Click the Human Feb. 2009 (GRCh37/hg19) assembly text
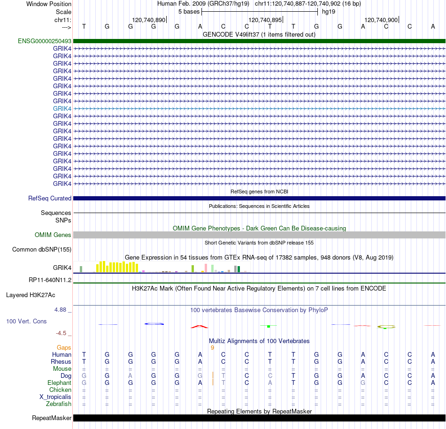Image resolution: width=446 pixels, height=429 pixels. [203, 4]
